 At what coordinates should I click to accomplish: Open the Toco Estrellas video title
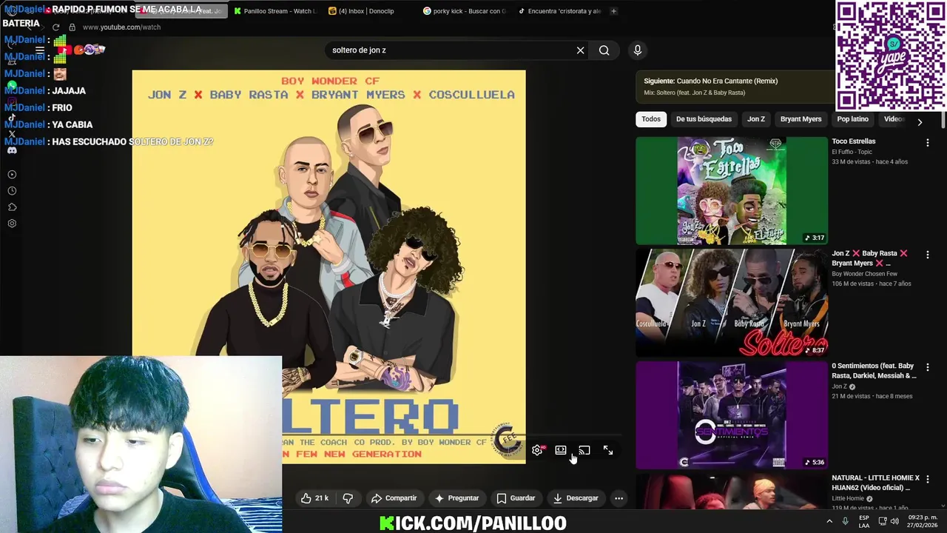(x=853, y=141)
